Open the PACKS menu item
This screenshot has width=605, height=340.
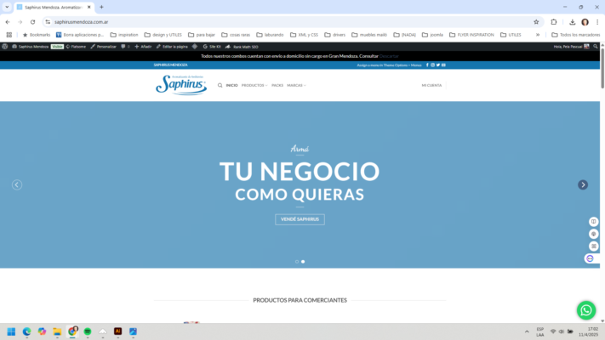click(277, 85)
